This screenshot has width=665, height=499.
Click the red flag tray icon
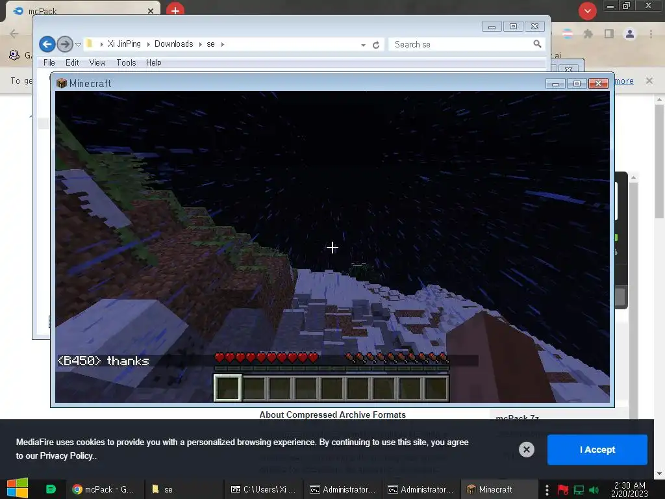click(563, 490)
